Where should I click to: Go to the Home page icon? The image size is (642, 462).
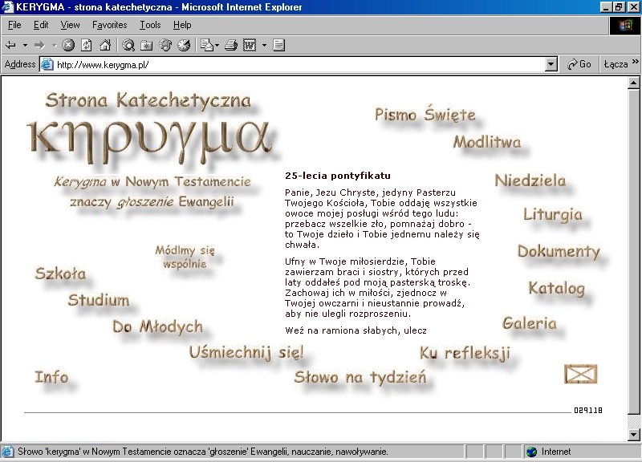(104, 45)
